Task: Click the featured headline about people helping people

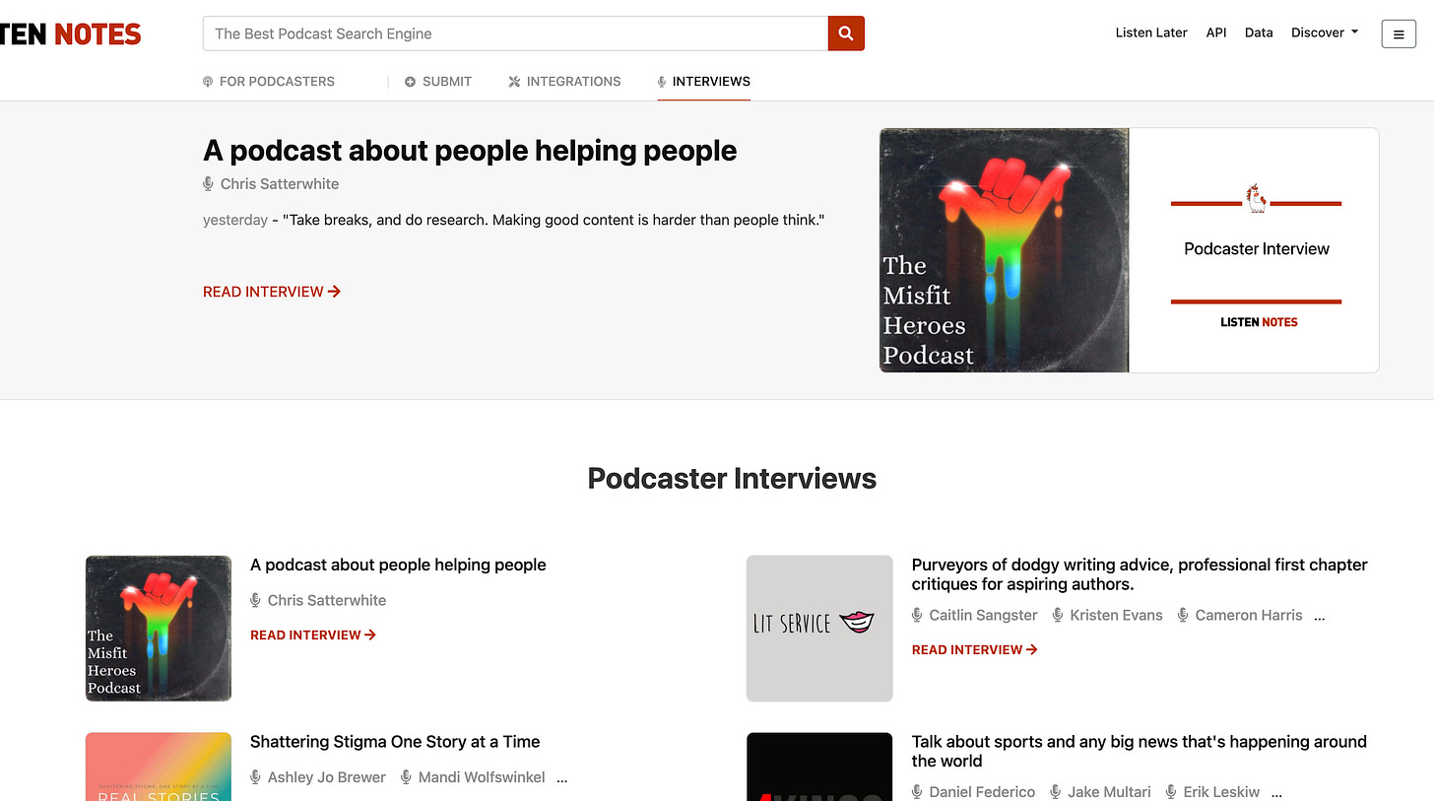Action: click(x=470, y=151)
